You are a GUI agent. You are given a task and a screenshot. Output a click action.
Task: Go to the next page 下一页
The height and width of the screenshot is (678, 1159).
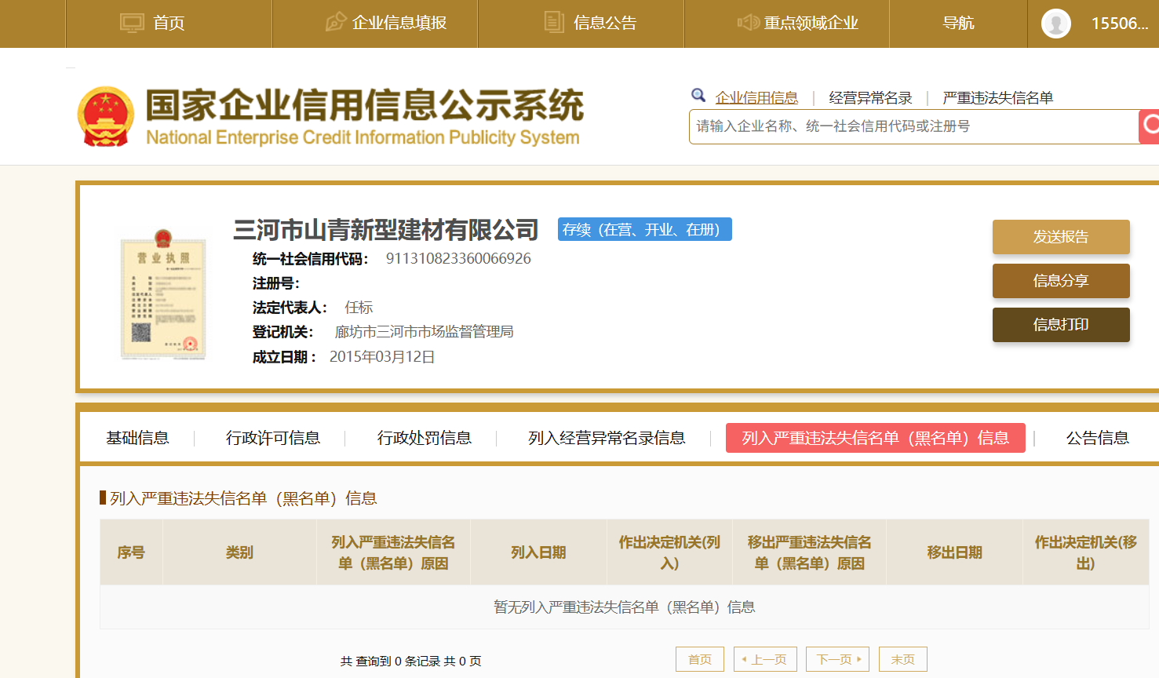click(x=837, y=659)
